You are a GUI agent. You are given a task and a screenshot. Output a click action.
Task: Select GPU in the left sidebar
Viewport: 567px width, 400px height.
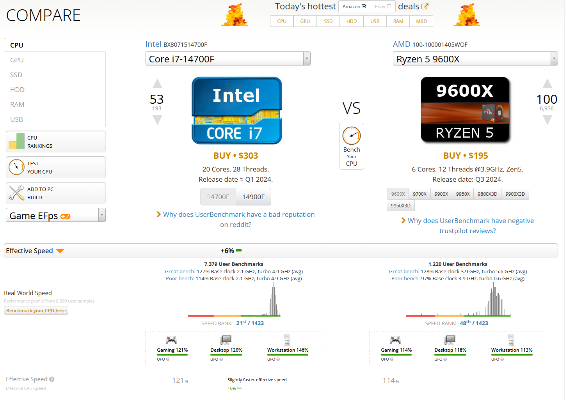coord(17,60)
